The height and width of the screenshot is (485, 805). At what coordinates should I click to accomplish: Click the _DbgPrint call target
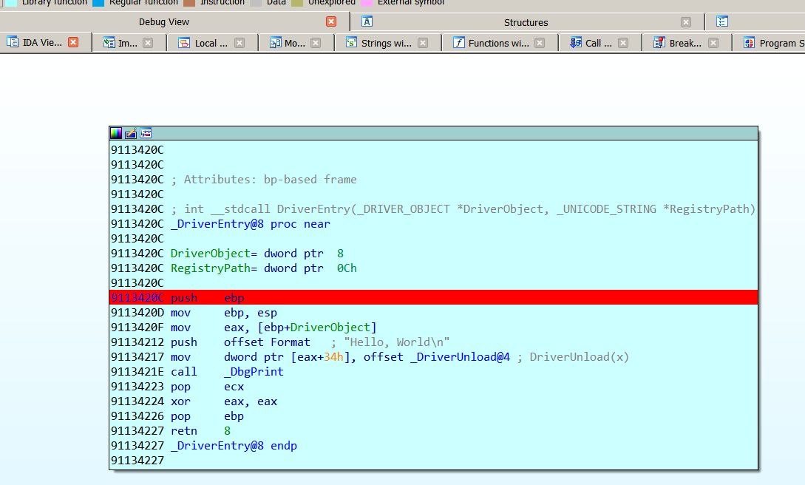point(254,372)
